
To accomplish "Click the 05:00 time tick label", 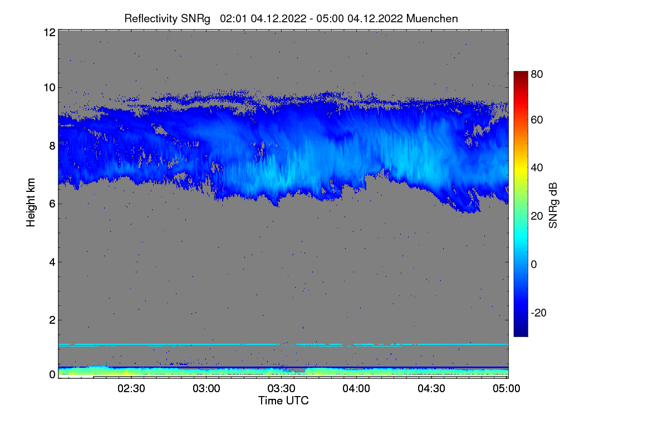I will coord(507,389).
